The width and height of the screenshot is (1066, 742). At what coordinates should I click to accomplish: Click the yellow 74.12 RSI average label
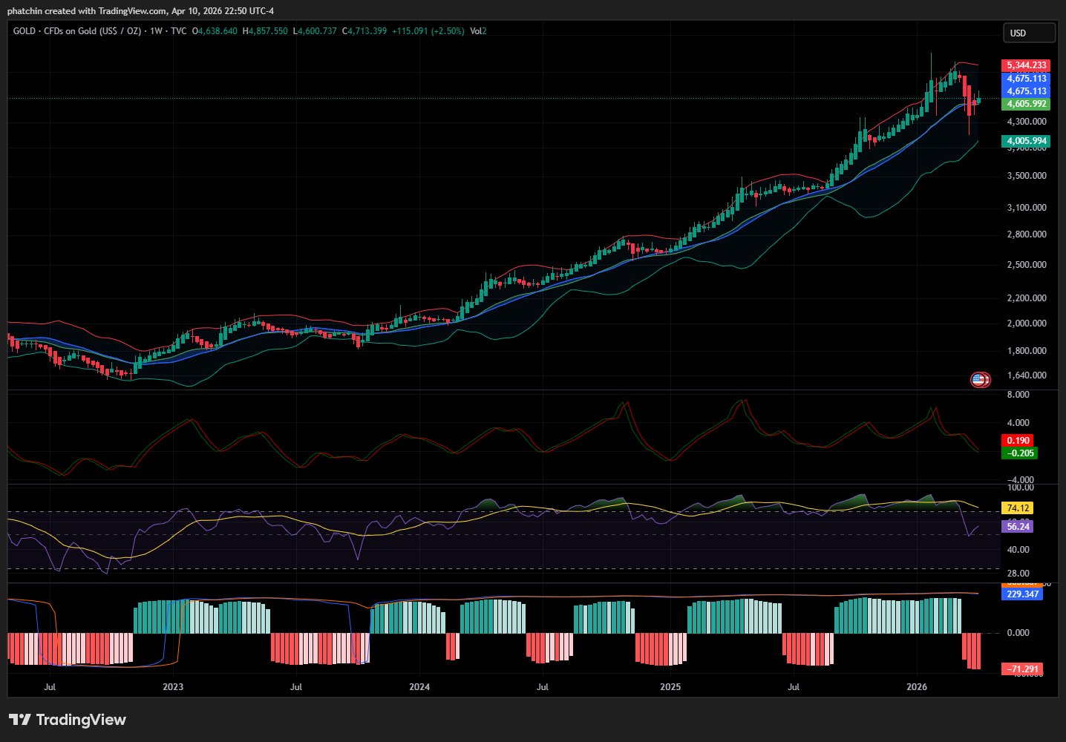[x=1017, y=508]
